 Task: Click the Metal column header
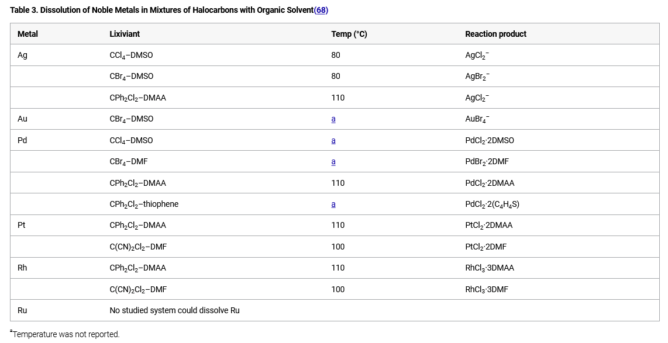(x=27, y=34)
